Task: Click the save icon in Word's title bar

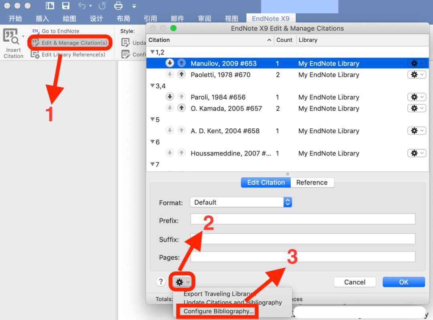Action: tap(66, 6)
